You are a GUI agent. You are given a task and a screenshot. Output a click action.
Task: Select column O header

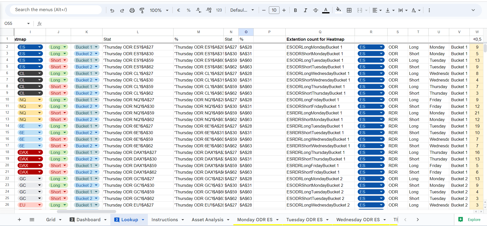(x=246, y=32)
